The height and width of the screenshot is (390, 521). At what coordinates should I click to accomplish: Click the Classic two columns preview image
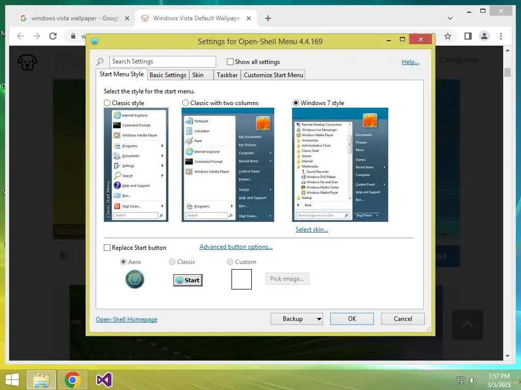pyautogui.click(x=228, y=165)
